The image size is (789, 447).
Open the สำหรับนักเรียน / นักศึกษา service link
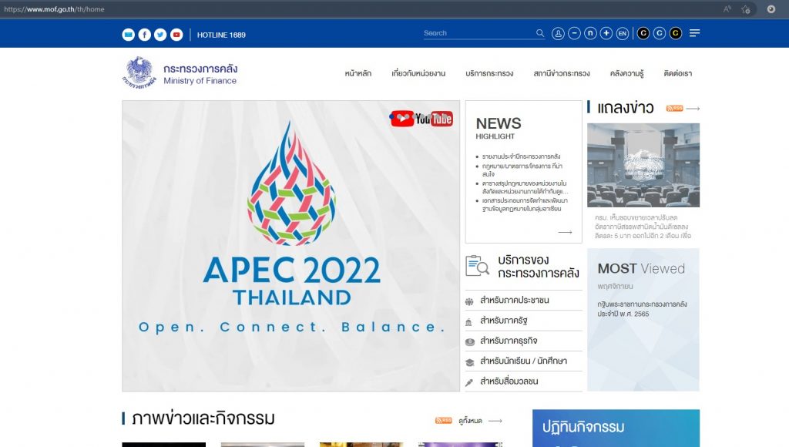click(523, 361)
